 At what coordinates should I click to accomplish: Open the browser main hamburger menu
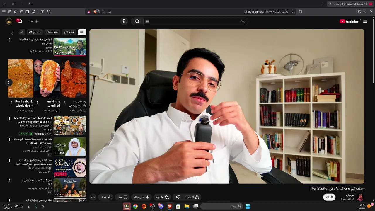tap(4, 12)
